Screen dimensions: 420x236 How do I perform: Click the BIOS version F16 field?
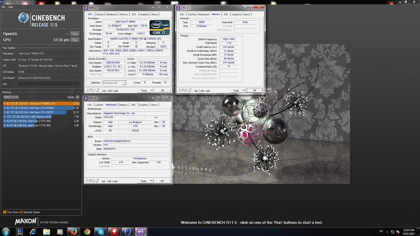click(x=135, y=145)
